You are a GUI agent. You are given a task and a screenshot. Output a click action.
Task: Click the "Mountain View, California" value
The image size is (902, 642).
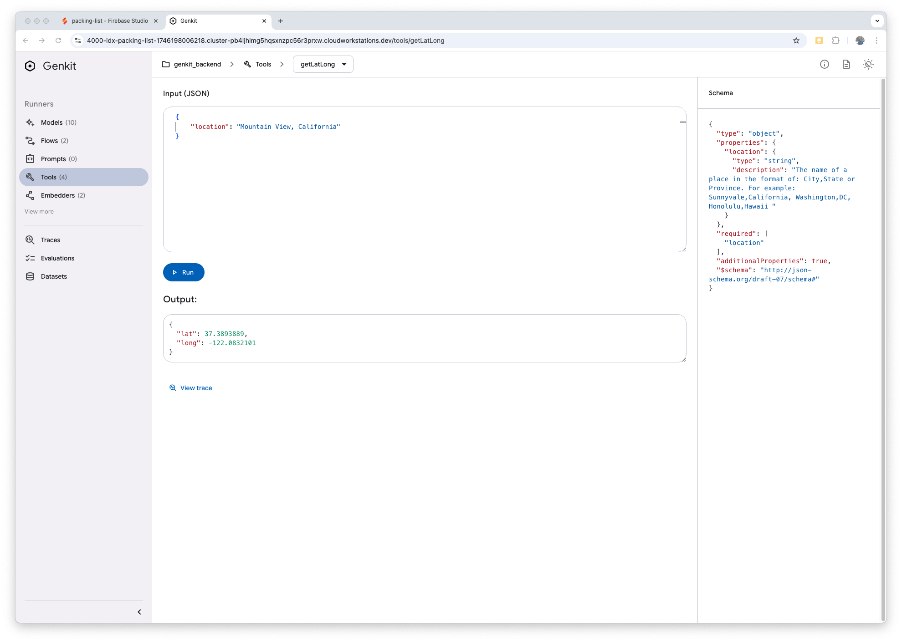(288, 127)
